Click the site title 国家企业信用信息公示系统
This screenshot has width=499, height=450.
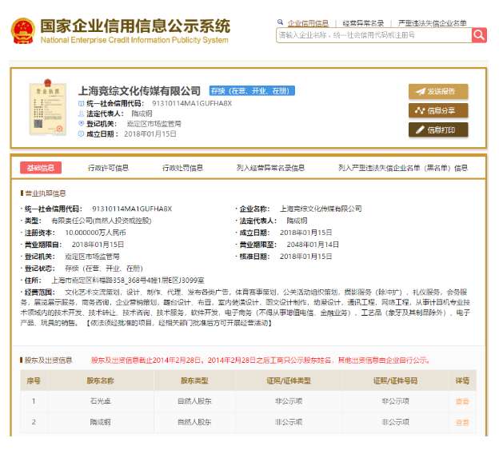point(135,26)
